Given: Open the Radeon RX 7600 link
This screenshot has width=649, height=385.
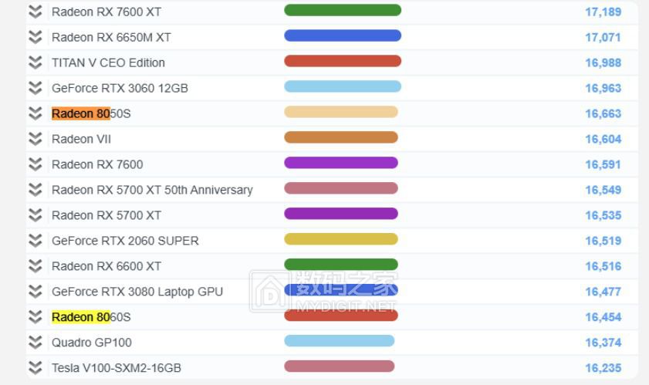Looking at the screenshot, I should (97, 164).
